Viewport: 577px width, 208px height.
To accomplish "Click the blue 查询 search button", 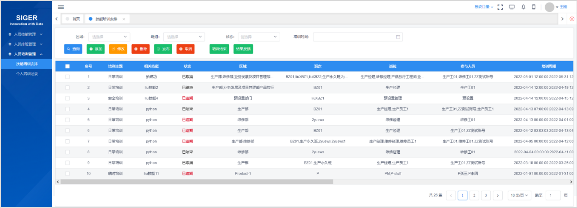I will (73, 49).
